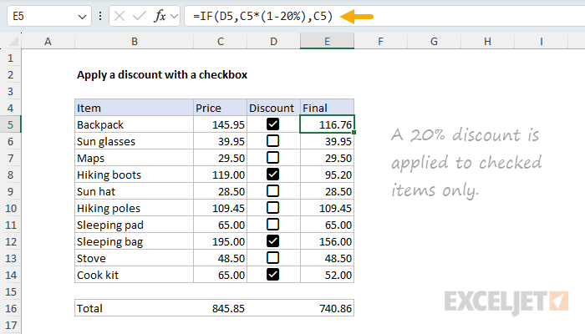585x334 pixels.
Task: Click the 'Maps' cell
Action: (x=134, y=158)
